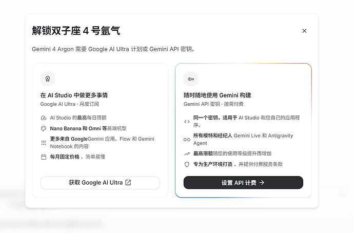The height and width of the screenshot is (233, 354).
Task: Click heading 解锁双子座 4 号氩气
Action: [76, 31]
